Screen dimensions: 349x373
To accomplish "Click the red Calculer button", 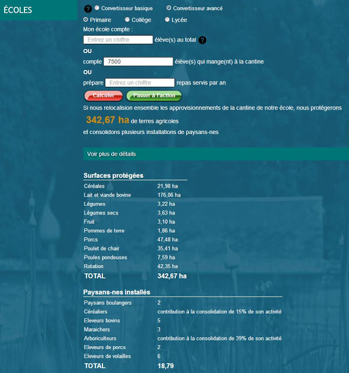I will click(x=104, y=96).
